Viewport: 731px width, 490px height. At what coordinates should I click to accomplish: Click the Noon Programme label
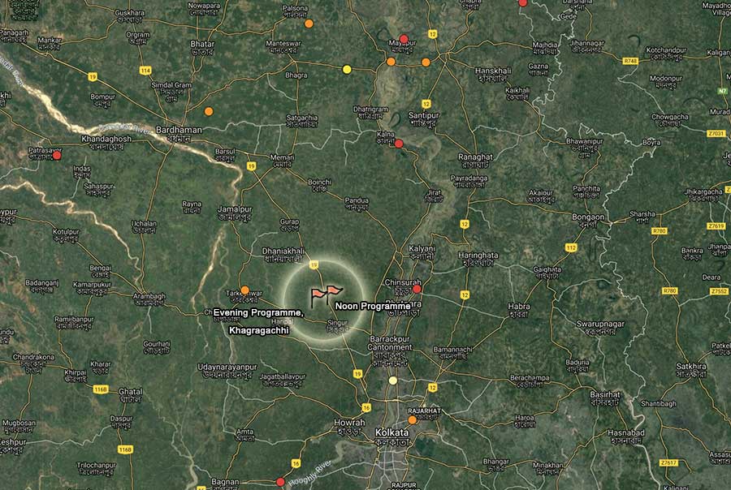373,306
